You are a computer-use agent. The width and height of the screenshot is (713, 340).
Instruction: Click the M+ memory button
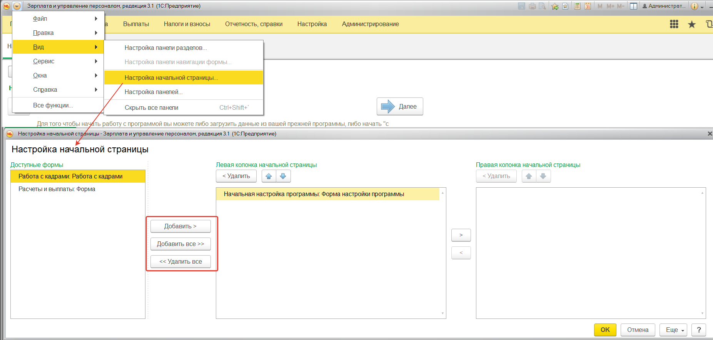coord(610,6)
